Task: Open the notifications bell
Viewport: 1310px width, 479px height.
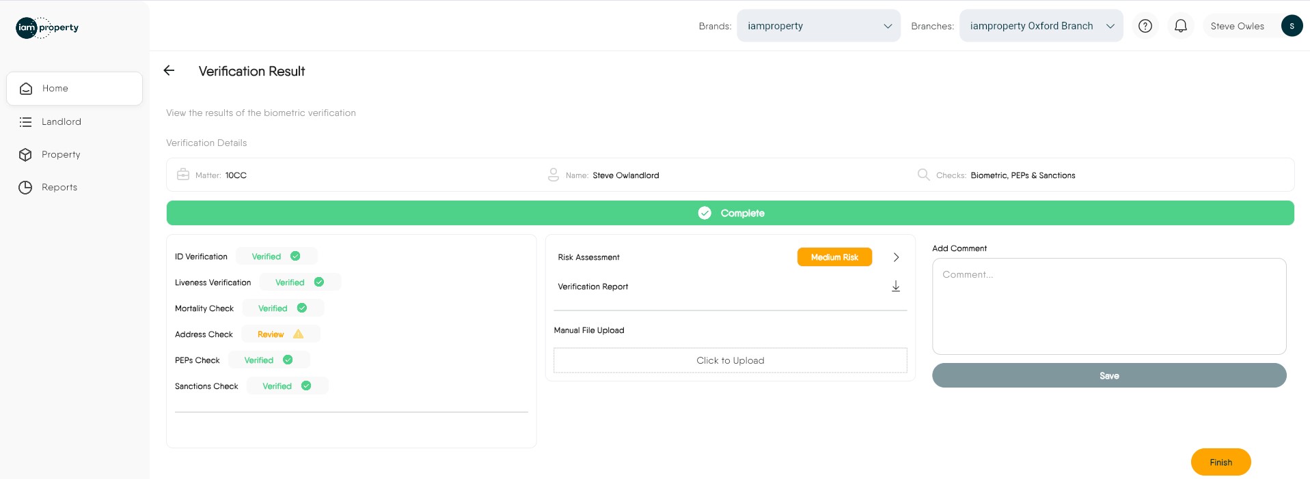Action: coord(1180,26)
